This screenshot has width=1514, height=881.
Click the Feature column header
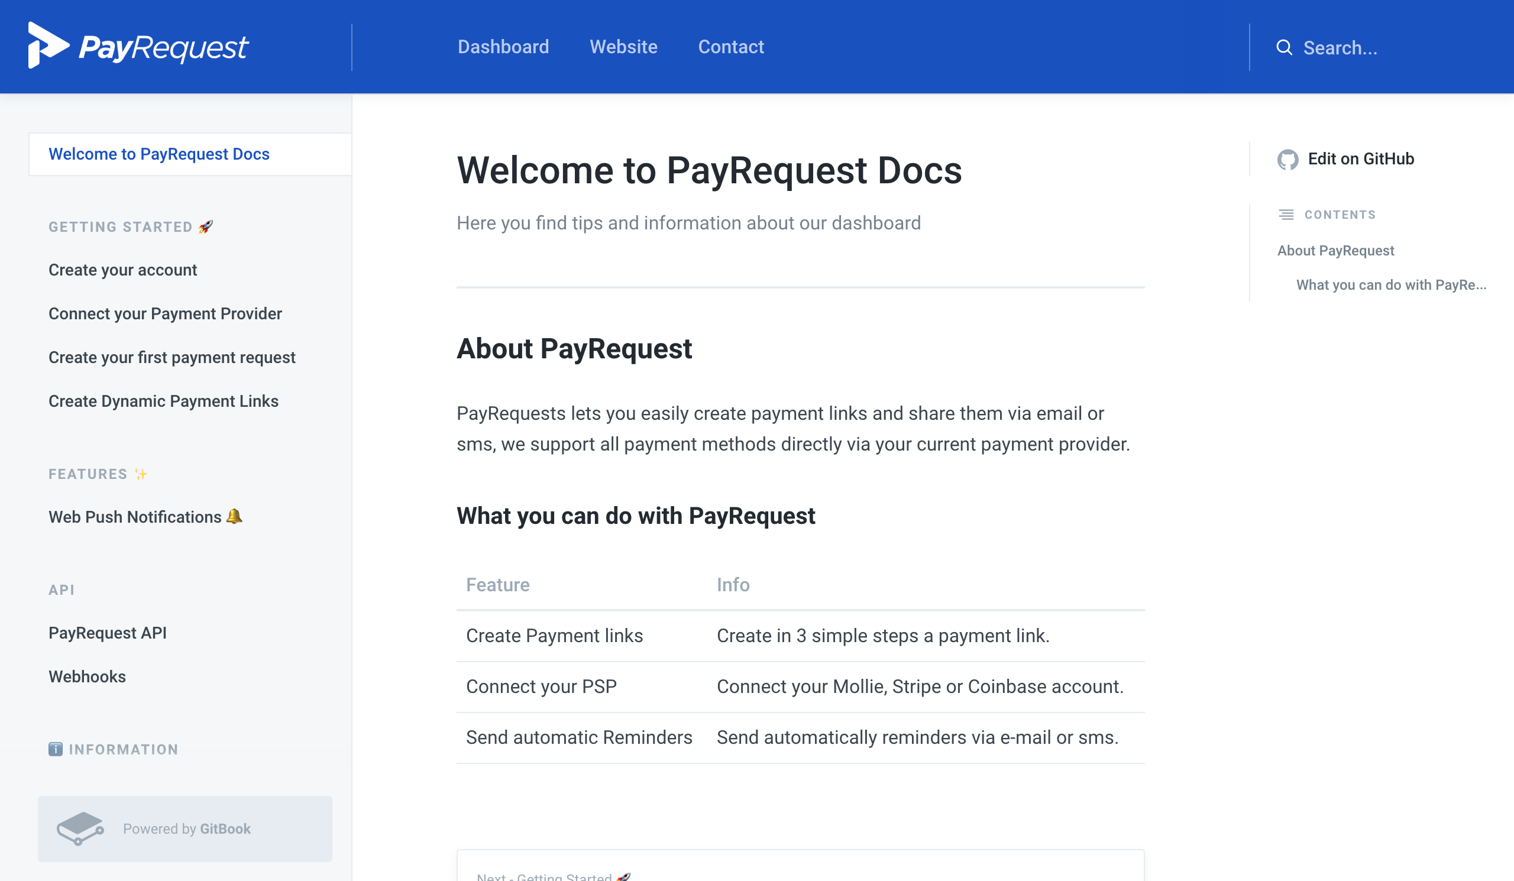497,584
